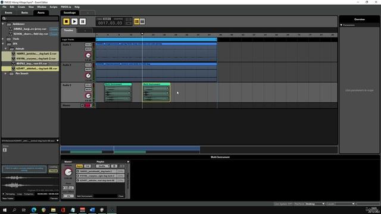
Task: Stop playback with the yellow Stop button
Action: click(x=66, y=21)
